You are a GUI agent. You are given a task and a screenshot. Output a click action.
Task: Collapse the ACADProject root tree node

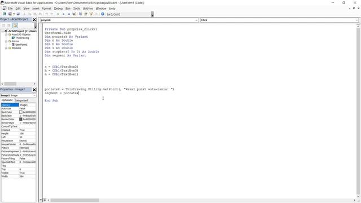pos(2,31)
